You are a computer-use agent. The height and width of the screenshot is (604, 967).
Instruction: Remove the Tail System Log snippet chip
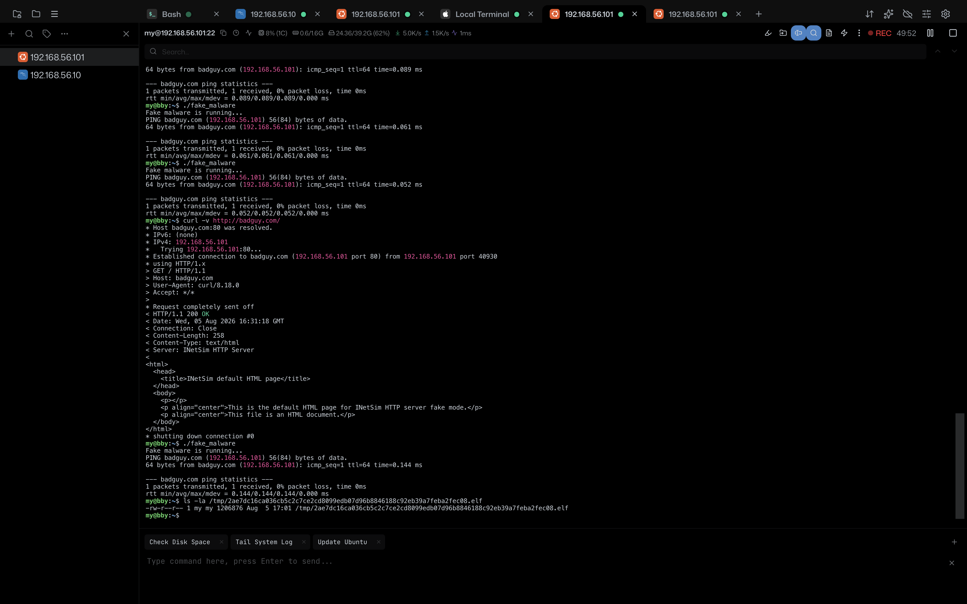[304, 542]
